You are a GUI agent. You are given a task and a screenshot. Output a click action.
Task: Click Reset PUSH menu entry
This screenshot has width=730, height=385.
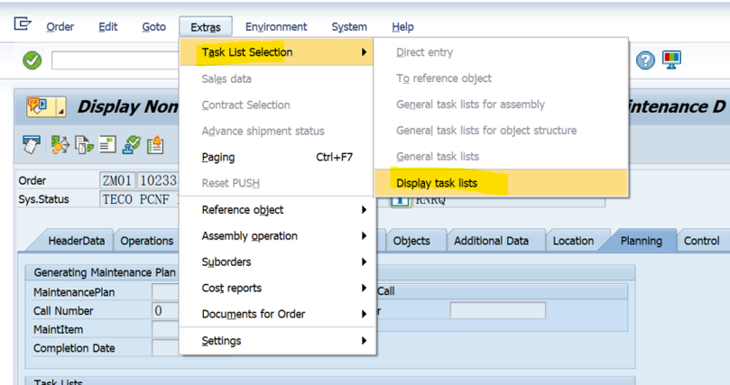[x=276, y=183]
